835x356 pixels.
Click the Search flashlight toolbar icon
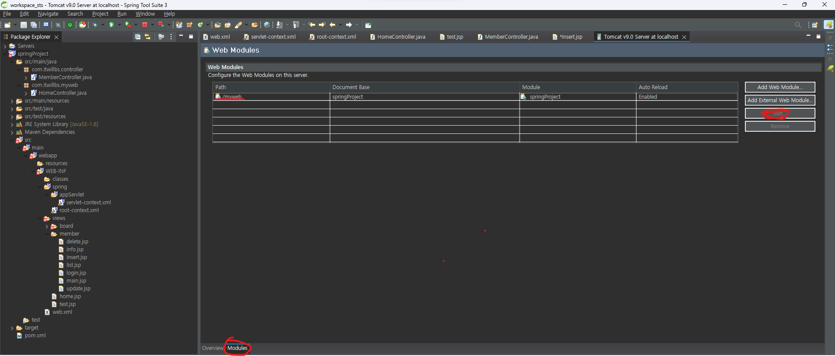[x=238, y=25]
